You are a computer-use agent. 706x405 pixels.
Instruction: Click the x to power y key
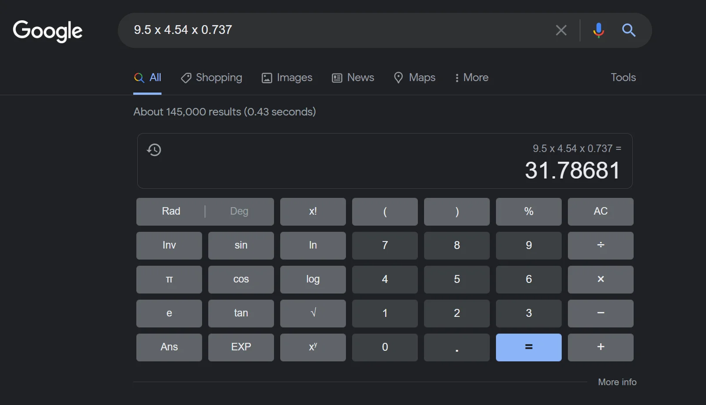coord(313,347)
